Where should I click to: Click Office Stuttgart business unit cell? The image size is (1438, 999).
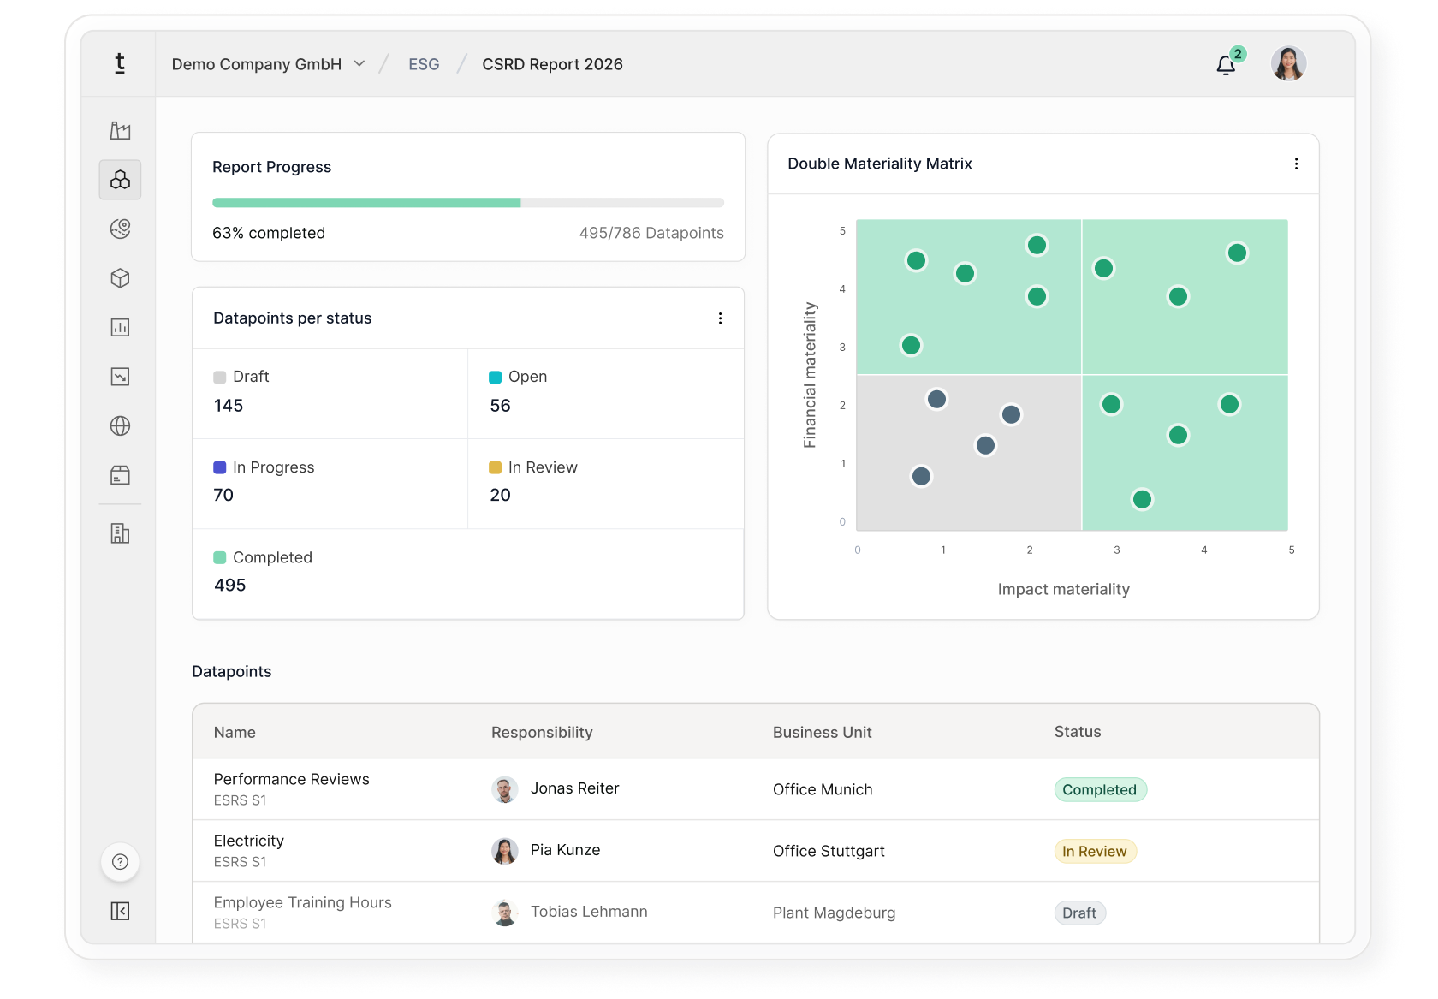coord(829,851)
